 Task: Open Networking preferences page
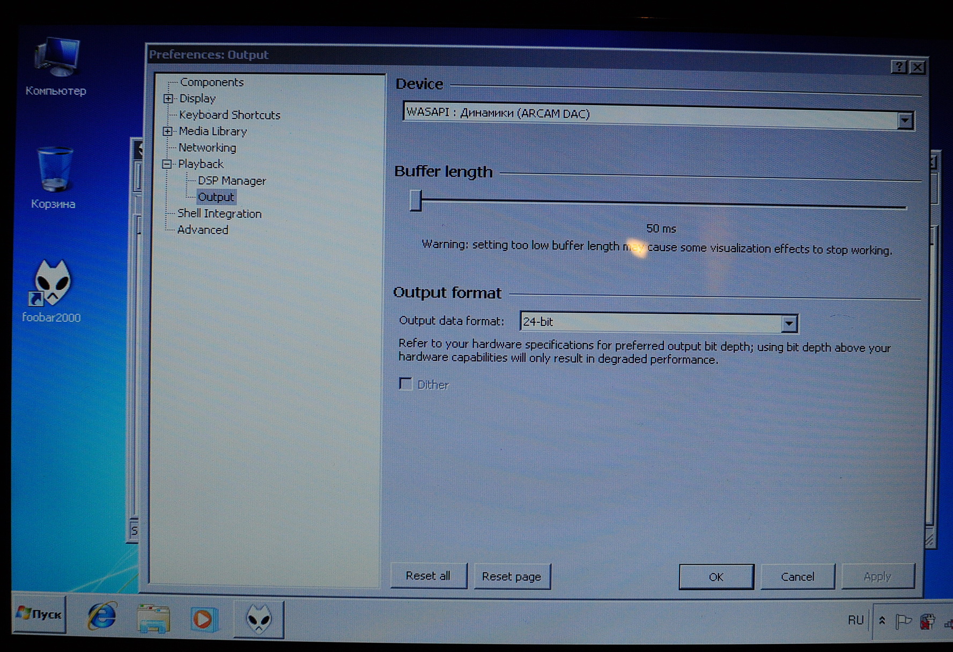207,147
